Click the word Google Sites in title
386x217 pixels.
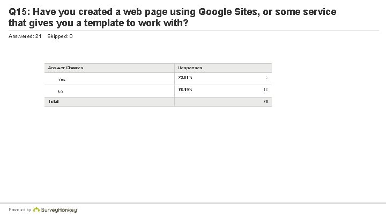click(229, 12)
